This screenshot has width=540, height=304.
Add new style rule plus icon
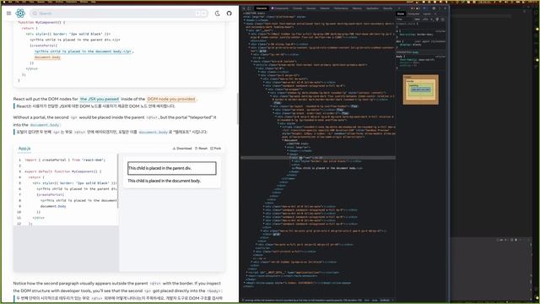tap(431, 19)
